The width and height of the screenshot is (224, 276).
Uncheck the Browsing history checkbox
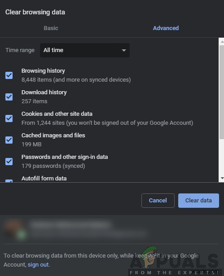pos(9,75)
